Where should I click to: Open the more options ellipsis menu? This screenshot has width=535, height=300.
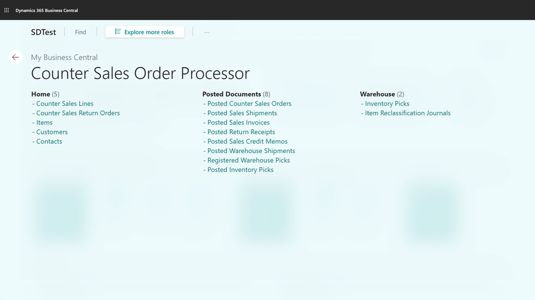(207, 32)
